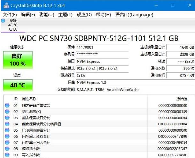Select the 已使用寿命百分比 attribute row
Viewport: 195px width, 158px height.
coord(96,130)
